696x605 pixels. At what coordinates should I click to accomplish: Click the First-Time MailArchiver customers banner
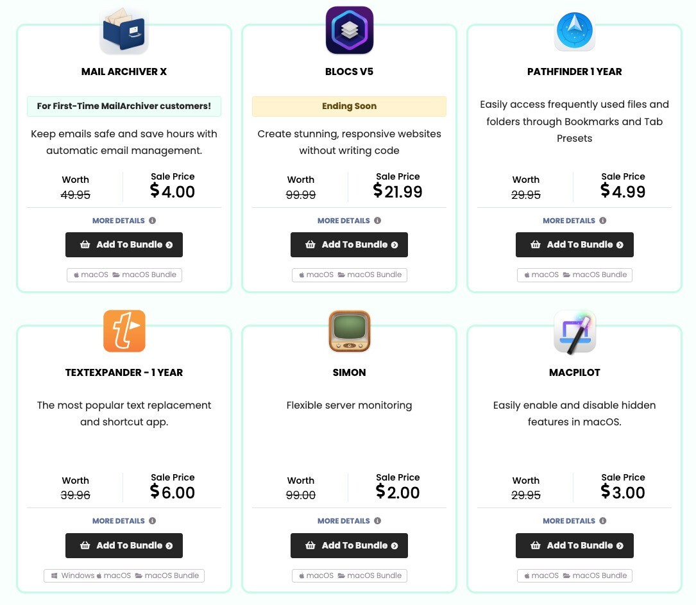124,107
